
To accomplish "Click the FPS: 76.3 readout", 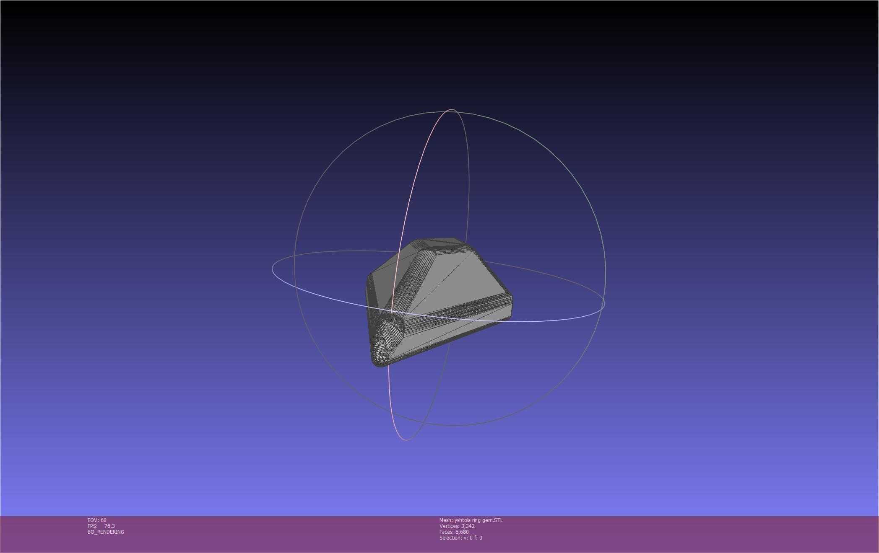I will (x=101, y=526).
